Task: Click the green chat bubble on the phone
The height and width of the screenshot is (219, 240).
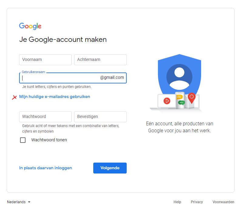Action: (181, 103)
